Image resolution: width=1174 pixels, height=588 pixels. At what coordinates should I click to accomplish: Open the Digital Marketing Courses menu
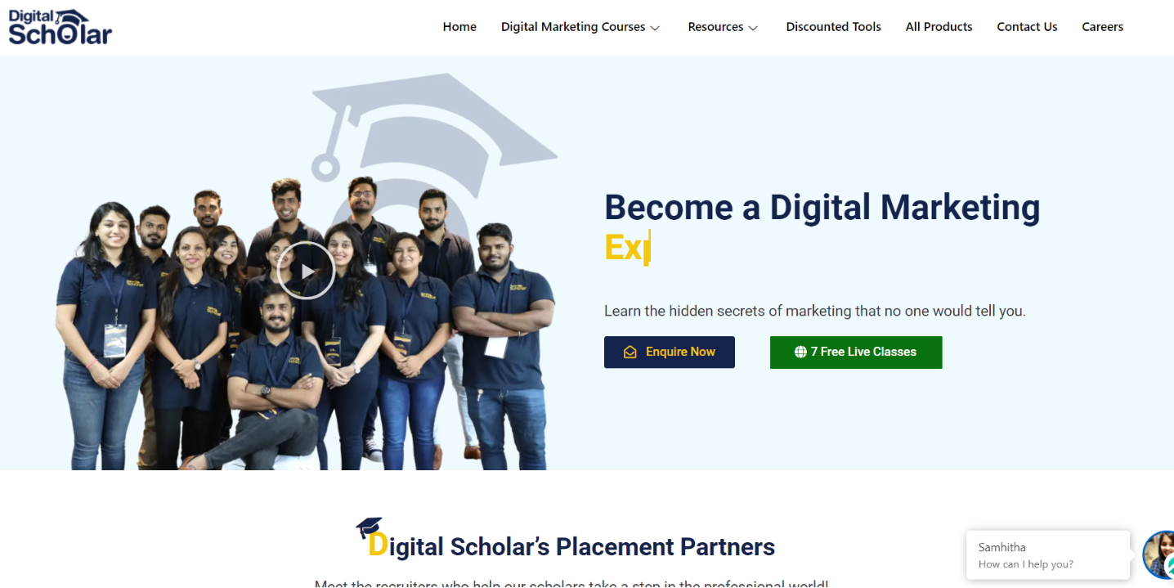click(x=580, y=27)
